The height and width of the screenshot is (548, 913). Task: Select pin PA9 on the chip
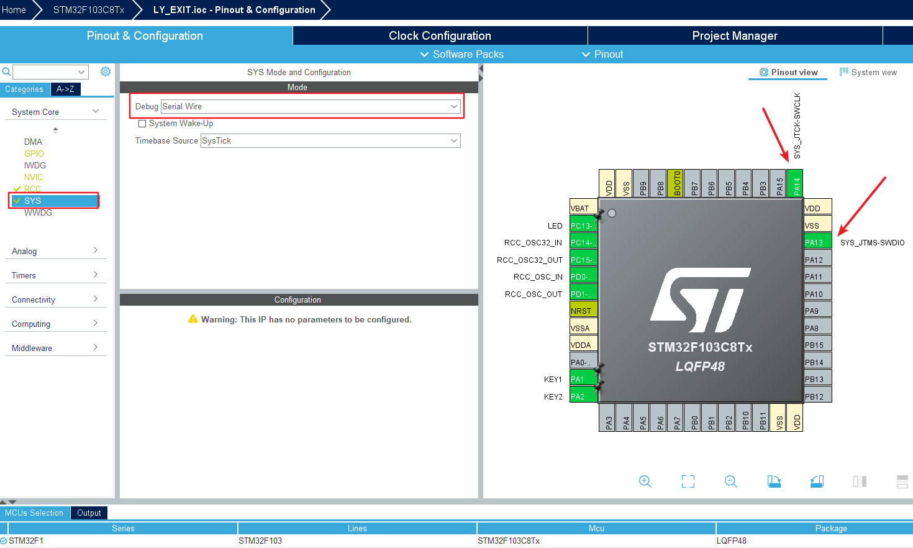click(817, 311)
